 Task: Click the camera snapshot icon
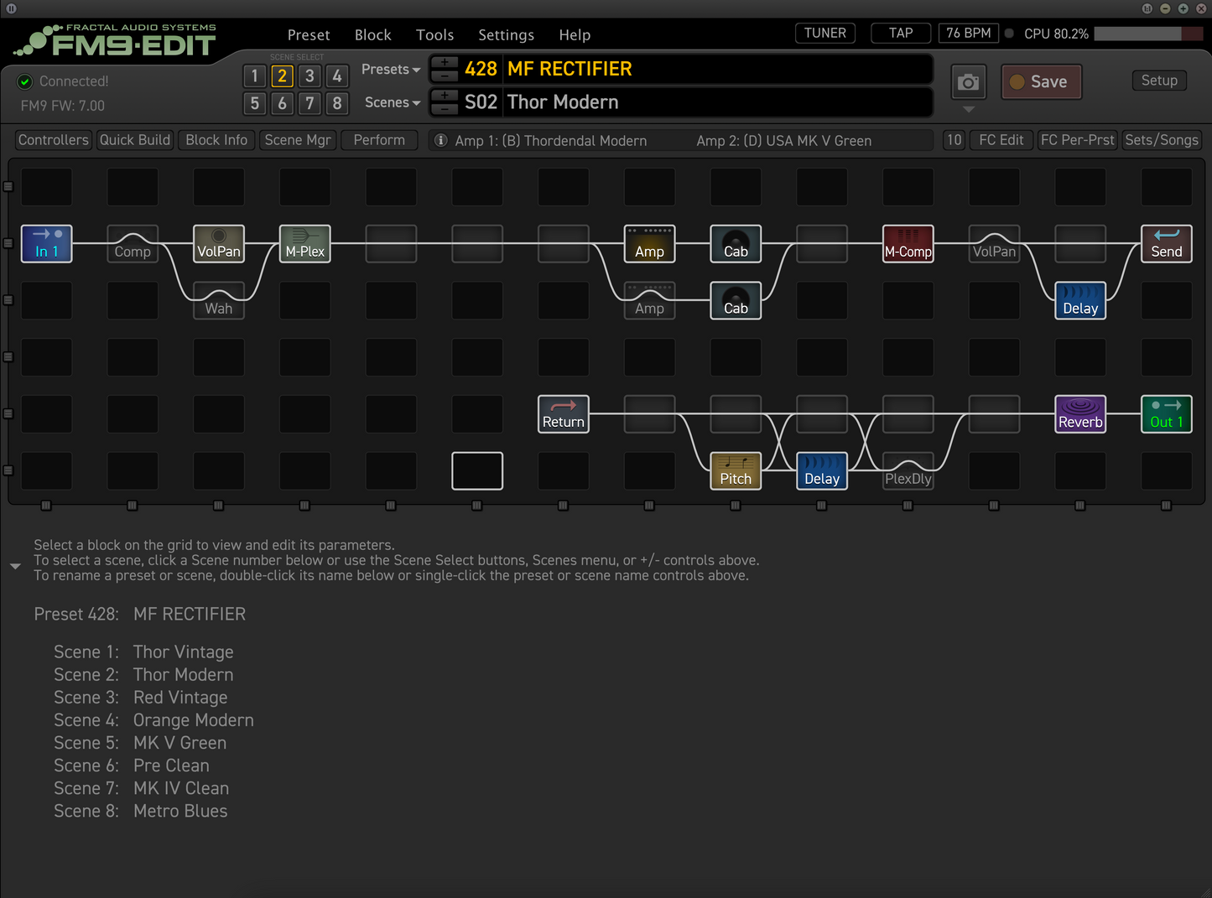[969, 82]
